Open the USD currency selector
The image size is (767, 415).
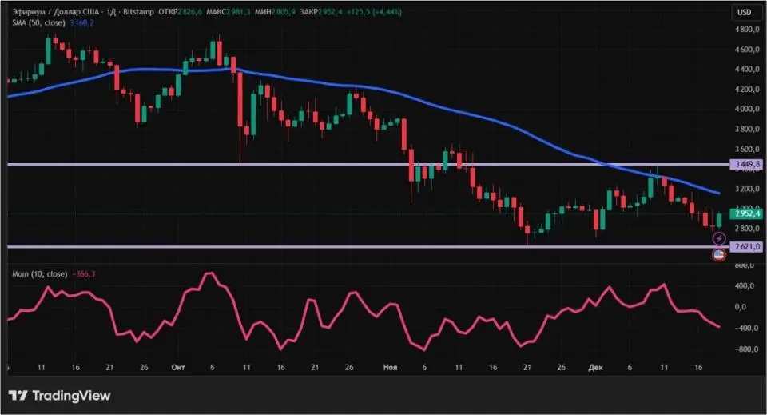[744, 12]
